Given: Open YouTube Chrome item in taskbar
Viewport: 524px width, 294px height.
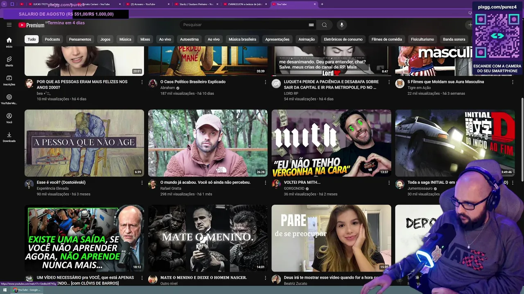Looking at the screenshot, I should pyautogui.click(x=27, y=290).
